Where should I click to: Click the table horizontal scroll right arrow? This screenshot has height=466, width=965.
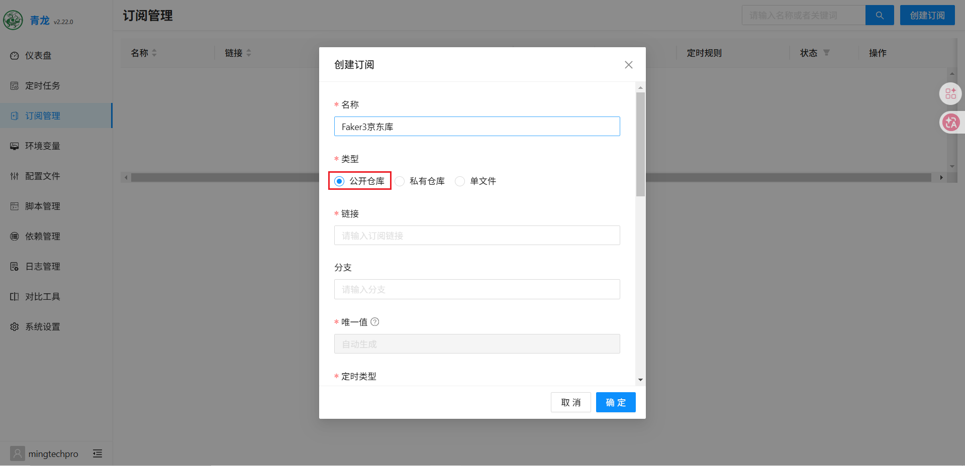(941, 177)
